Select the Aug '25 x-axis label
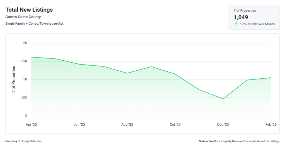The image size is (285, 149). tap(127, 124)
